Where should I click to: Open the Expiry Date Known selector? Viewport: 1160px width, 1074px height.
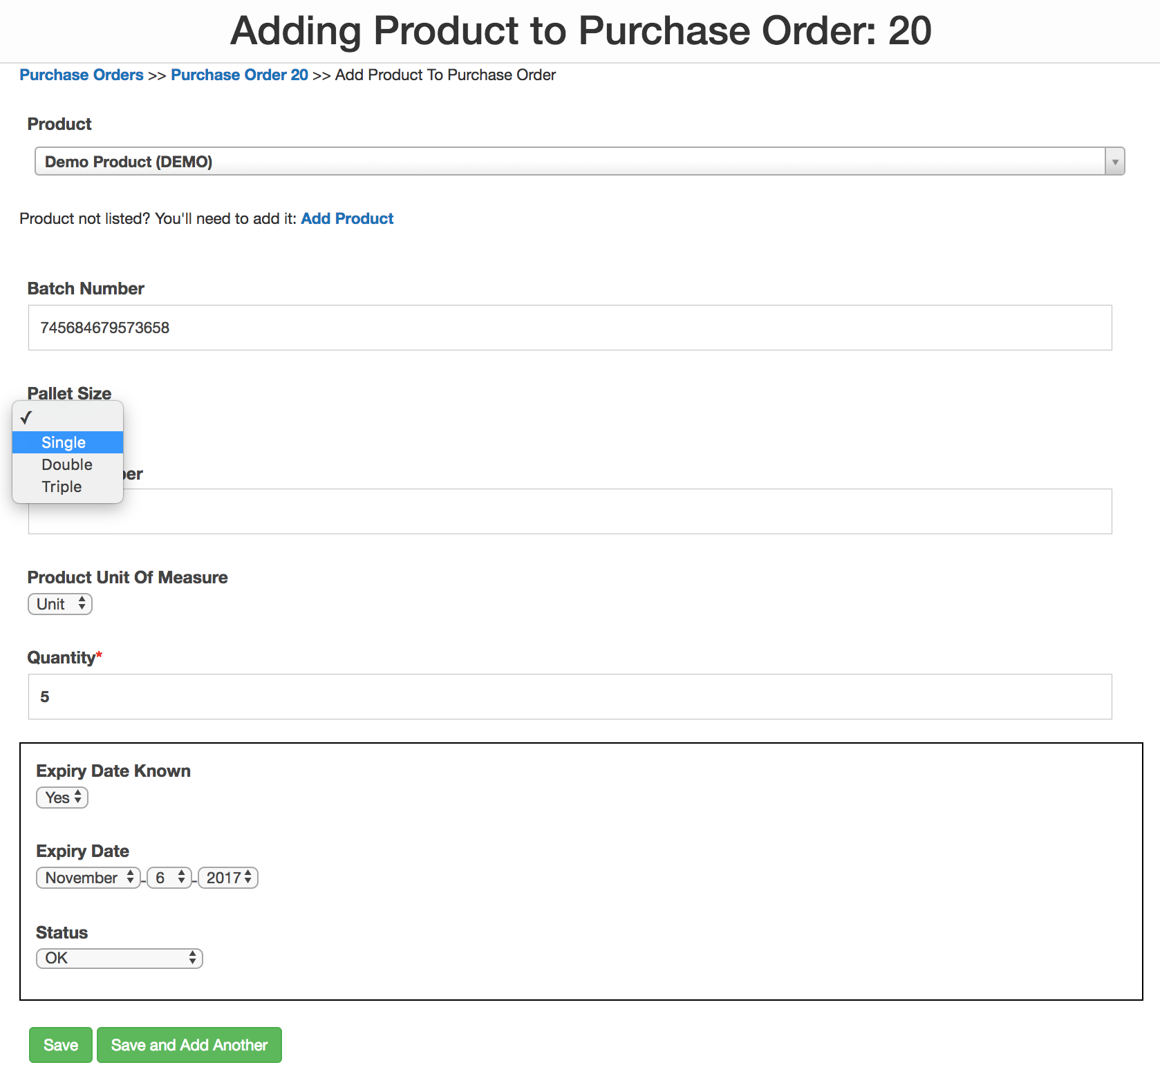(x=62, y=797)
